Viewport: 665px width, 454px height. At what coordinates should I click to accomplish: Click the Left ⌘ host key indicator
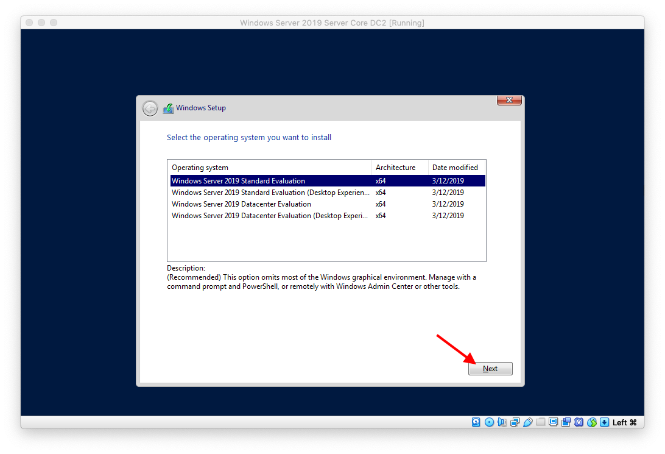625,422
